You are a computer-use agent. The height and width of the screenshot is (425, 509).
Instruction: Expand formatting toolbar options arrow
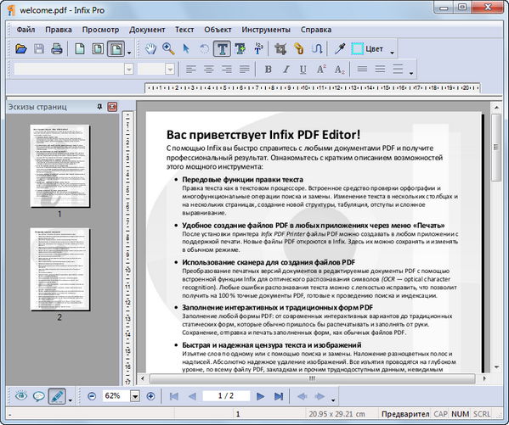411,73
